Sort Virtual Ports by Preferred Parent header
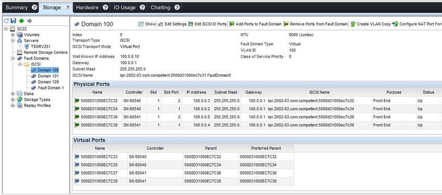This screenshot has width=442, height=195. tap(266, 148)
